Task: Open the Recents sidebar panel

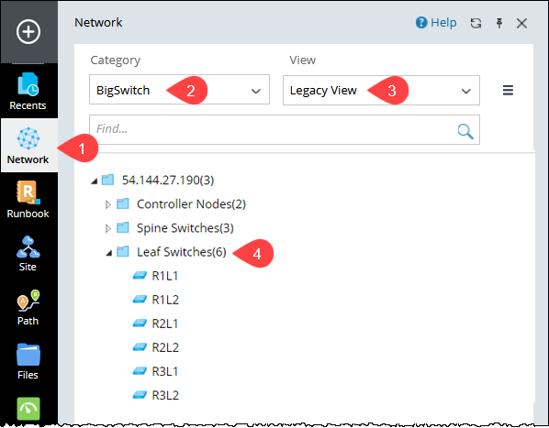Action: (x=28, y=92)
